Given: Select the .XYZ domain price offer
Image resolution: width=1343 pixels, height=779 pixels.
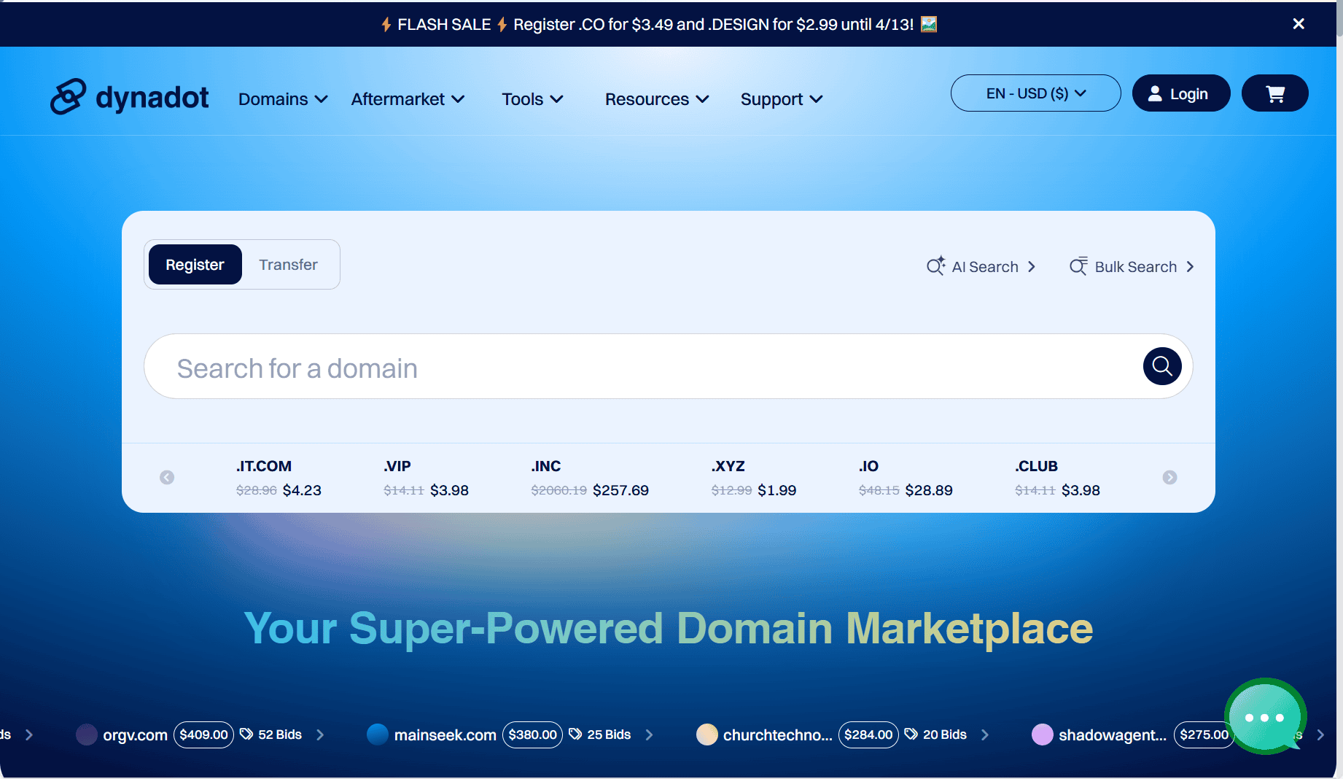Looking at the screenshot, I should pyautogui.click(x=753, y=478).
